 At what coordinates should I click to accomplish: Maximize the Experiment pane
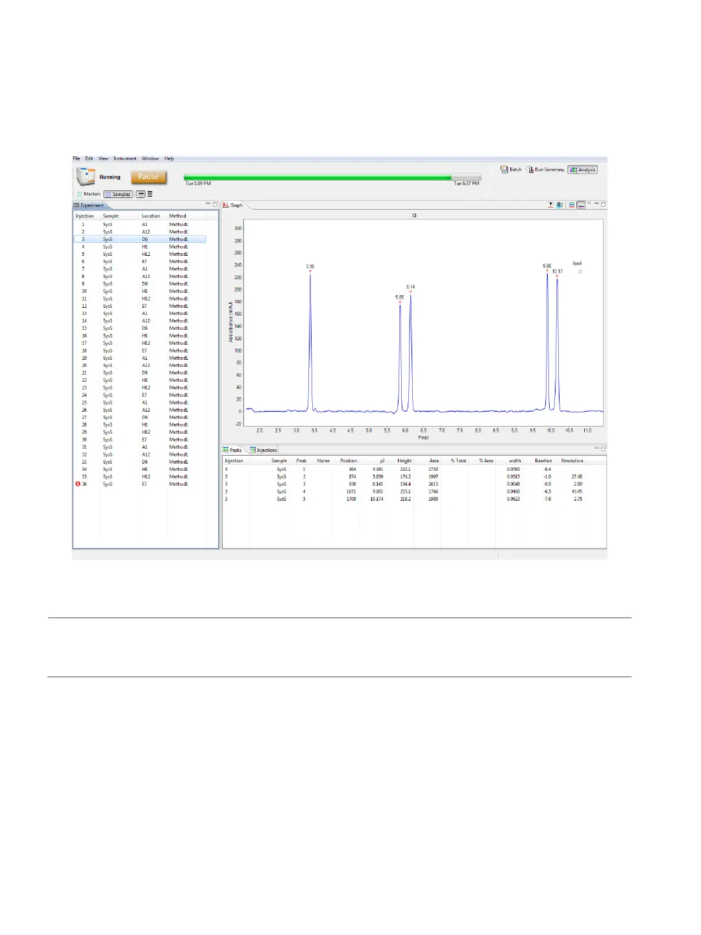coord(215,204)
